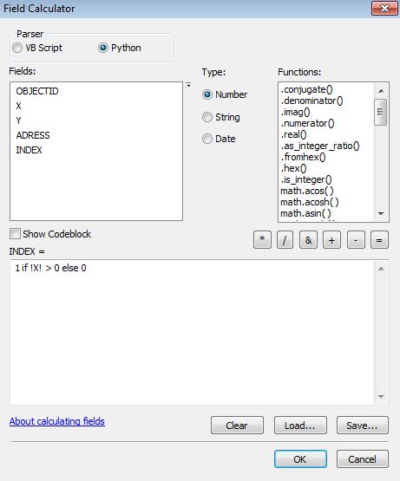Insert the divide (/) operator
This screenshot has width=400, height=481.
pos(285,240)
